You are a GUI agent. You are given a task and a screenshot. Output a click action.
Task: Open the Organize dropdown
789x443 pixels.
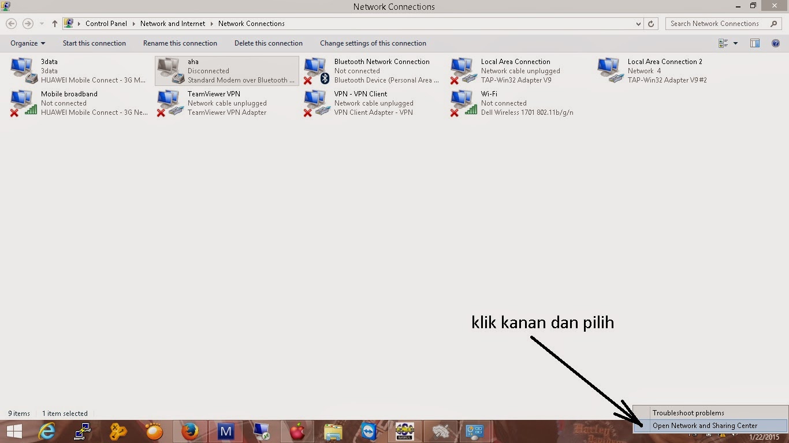[27, 43]
